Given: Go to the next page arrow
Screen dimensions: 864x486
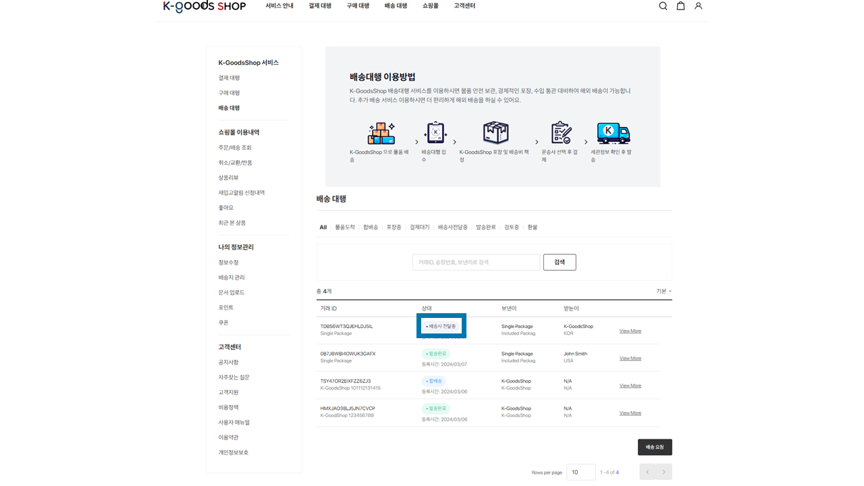Looking at the screenshot, I should pyautogui.click(x=664, y=472).
